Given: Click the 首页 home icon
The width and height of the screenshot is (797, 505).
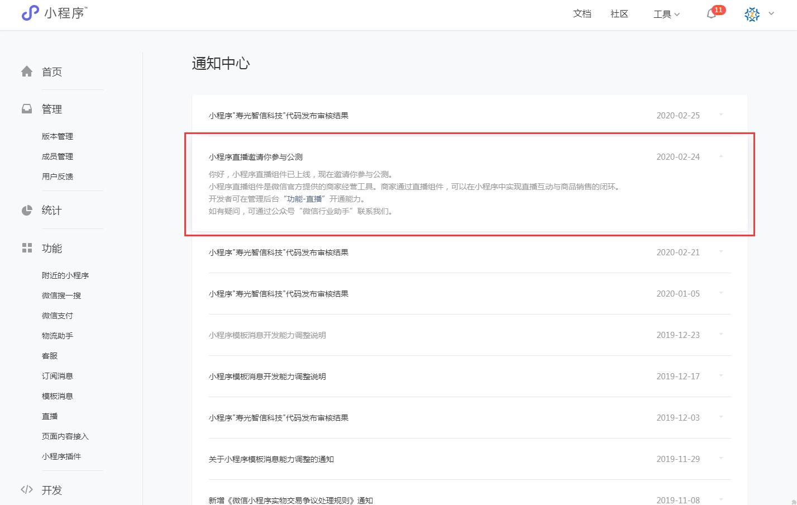Looking at the screenshot, I should click(x=27, y=72).
